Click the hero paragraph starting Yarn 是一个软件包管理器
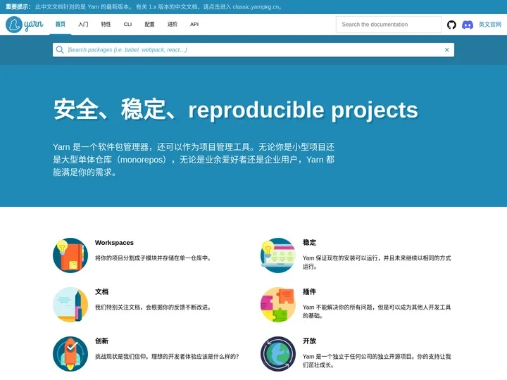 pos(194,160)
